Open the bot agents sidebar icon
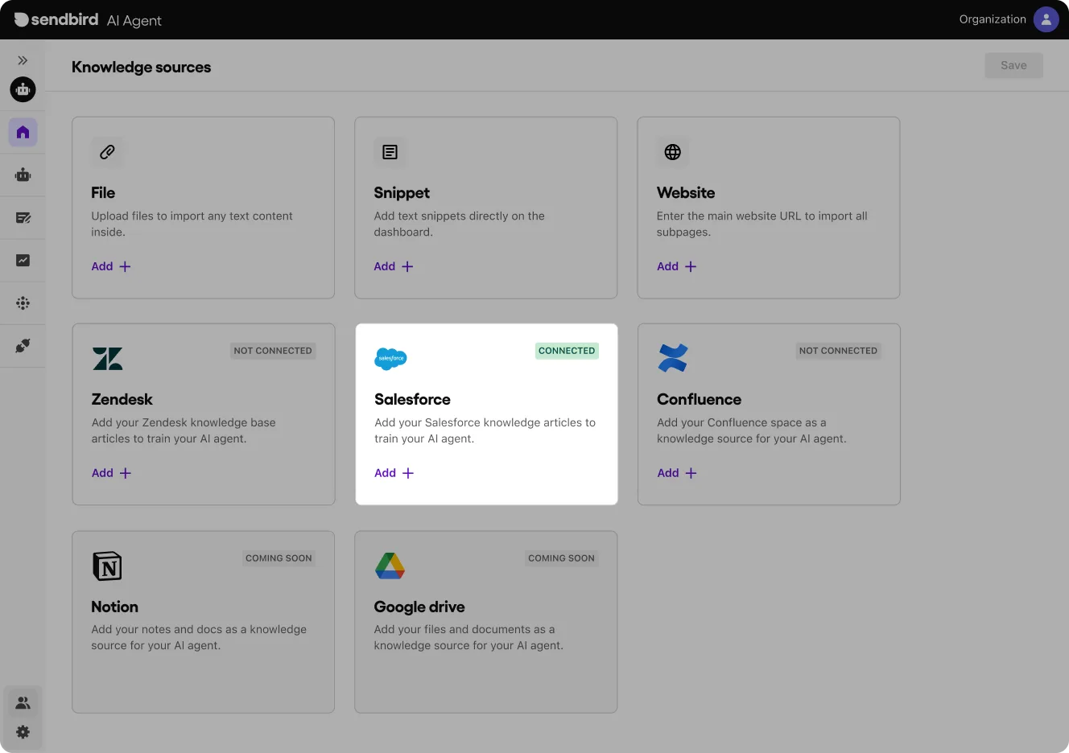Viewport: 1069px width, 753px height. (x=23, y=175)
